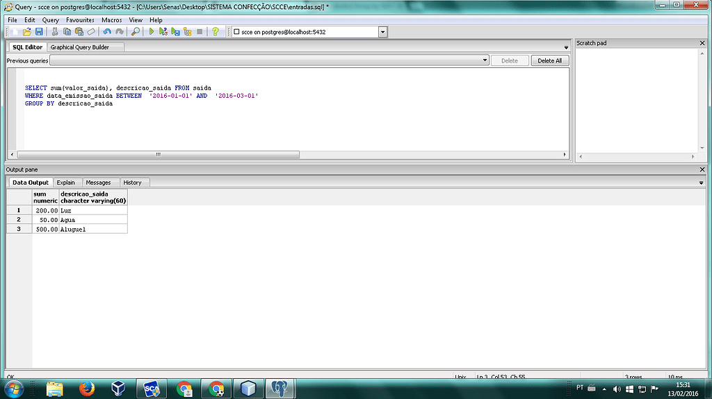Click the horizontal scrollbar of SQL editor
The width and height of the screenshot is (712, 399).
point(158,154)
